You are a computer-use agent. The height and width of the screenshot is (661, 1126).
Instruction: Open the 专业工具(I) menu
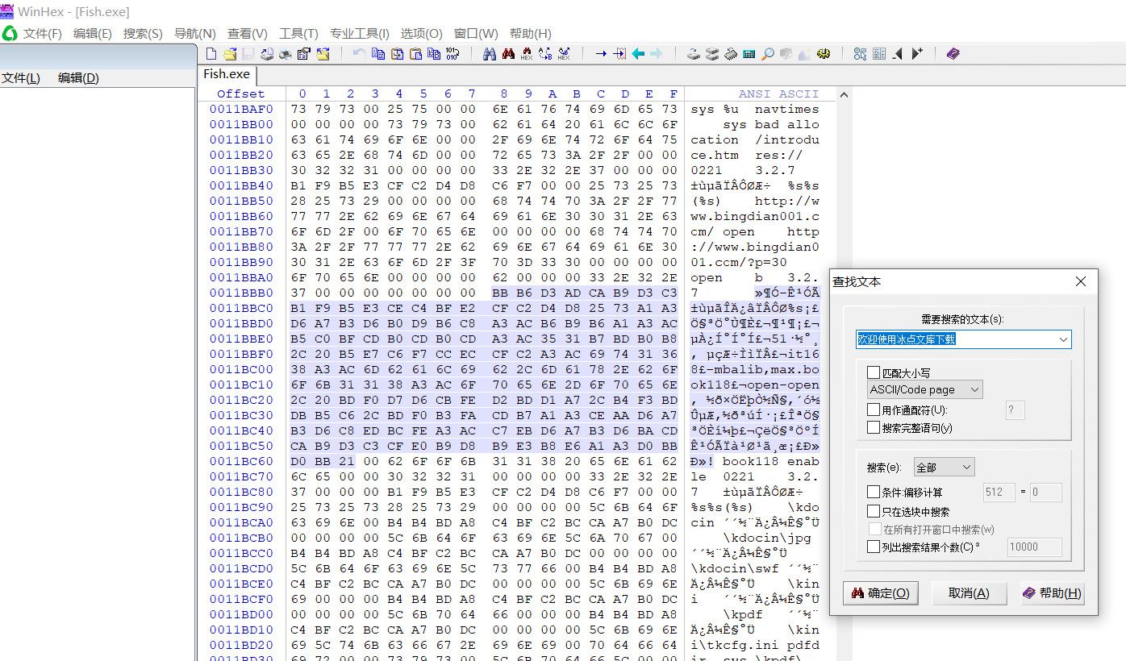click(359, 33)
